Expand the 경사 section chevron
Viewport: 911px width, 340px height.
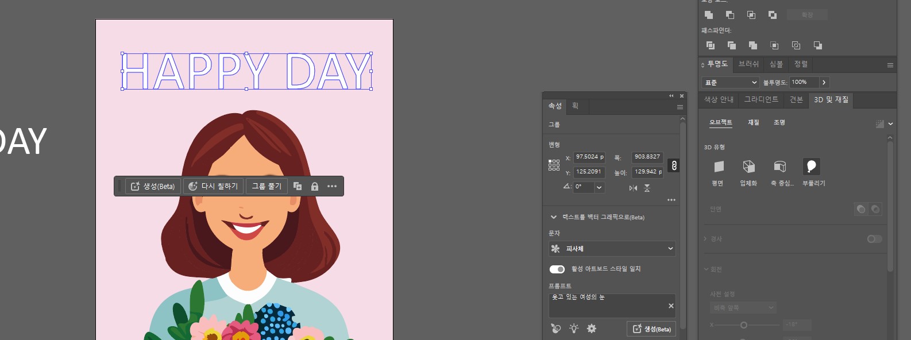click(x=705, y=239)
